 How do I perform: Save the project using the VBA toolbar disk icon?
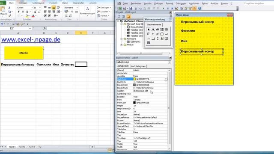click(x=131, y=9)
